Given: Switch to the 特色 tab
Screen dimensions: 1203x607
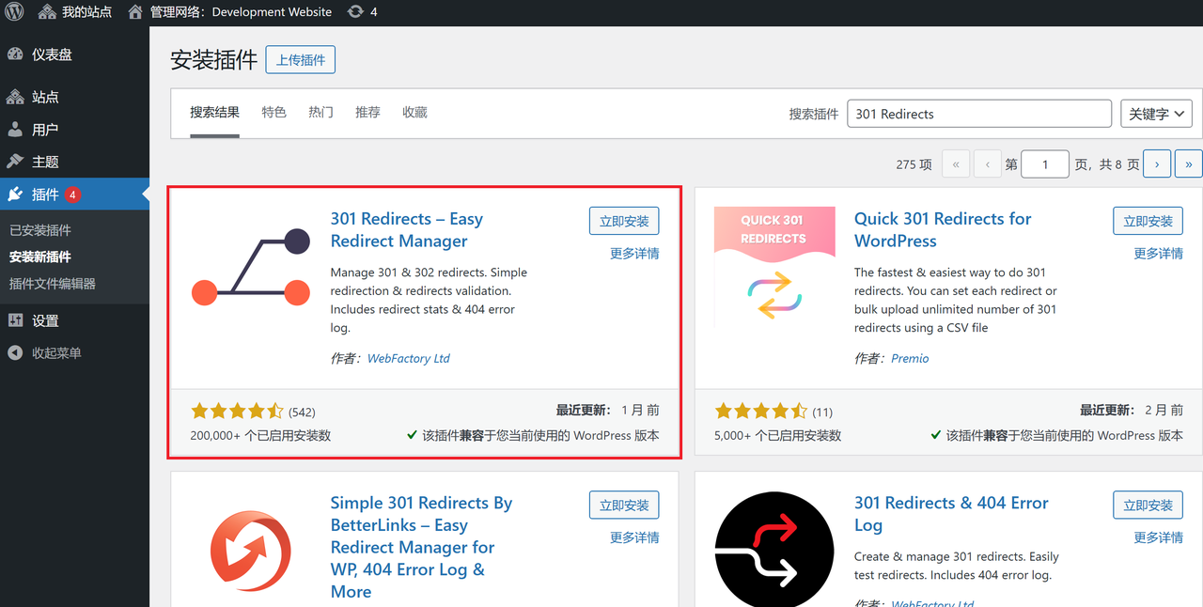Looking at the screenshot, I should click(273, 112).
